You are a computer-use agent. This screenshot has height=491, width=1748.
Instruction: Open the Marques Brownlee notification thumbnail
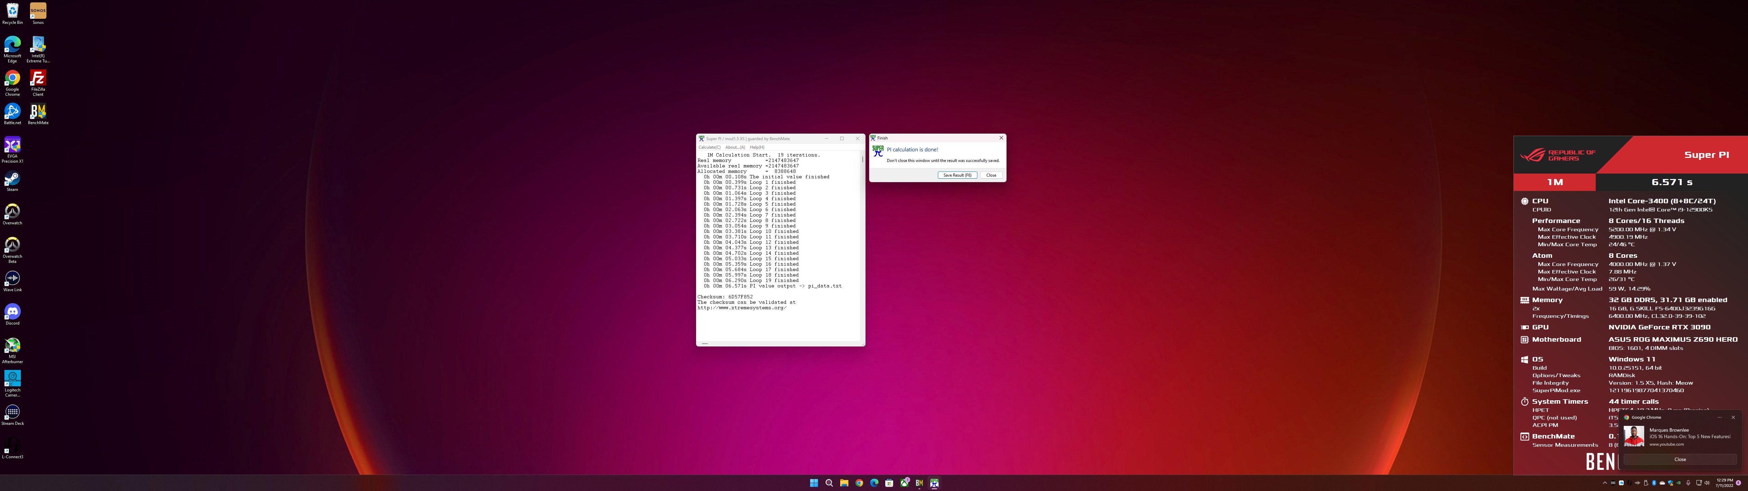[x=1634, y=436]
